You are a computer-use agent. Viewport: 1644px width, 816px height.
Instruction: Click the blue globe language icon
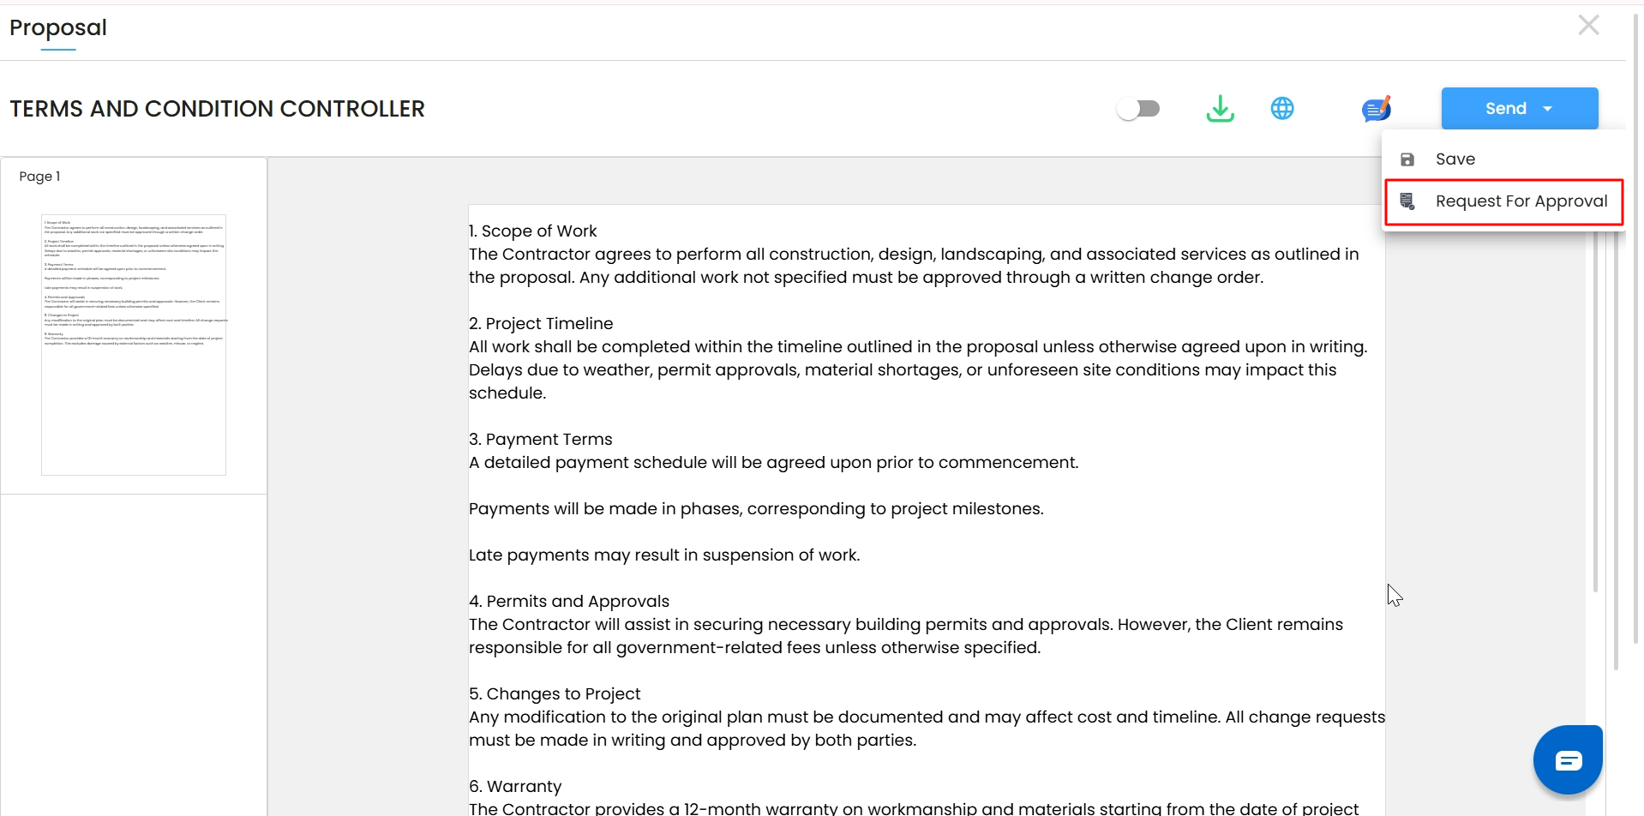pyautogui.click(x=1281, y=109)
